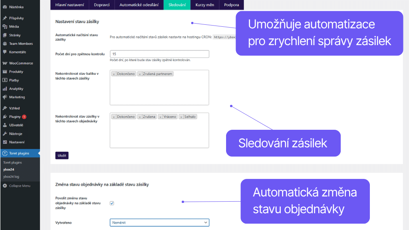Collapse the admin sidebar menu
The height and width of the screenshot is (230, 409).
coord(18,186)
